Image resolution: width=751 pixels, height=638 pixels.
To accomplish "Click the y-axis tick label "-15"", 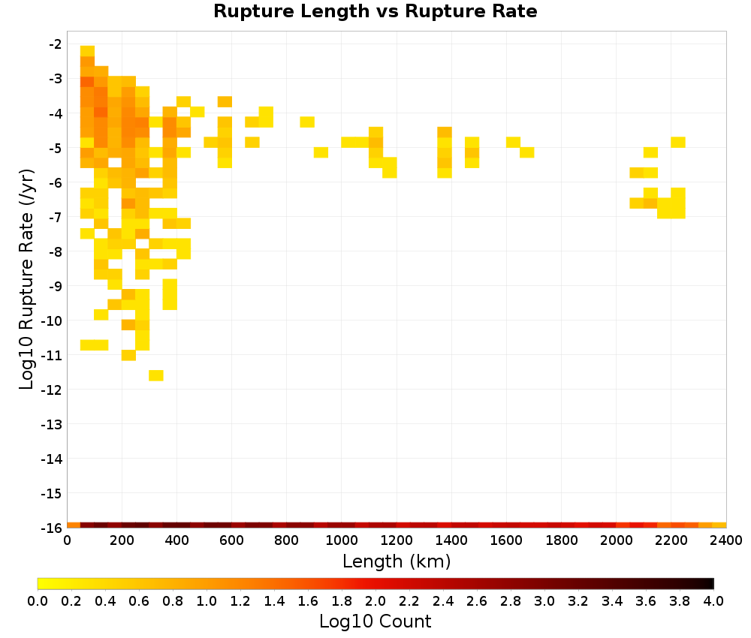I will tap(52, 493).
